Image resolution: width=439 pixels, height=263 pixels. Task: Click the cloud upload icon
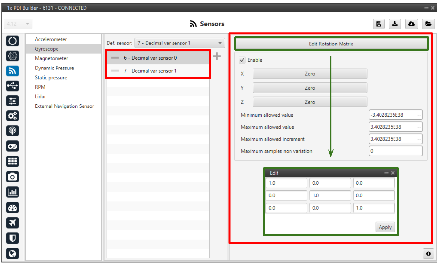tap(411, 24)
